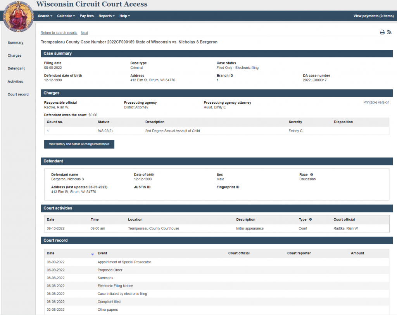This screenshot has height=315, width=397.
Task: Click the RSS feed icon
Action: [389, 32]
